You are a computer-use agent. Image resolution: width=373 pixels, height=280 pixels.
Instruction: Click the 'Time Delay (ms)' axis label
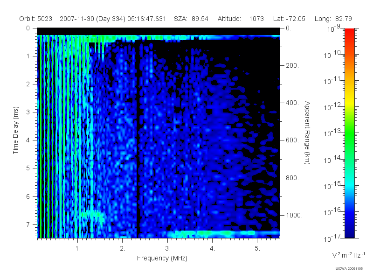15,130
